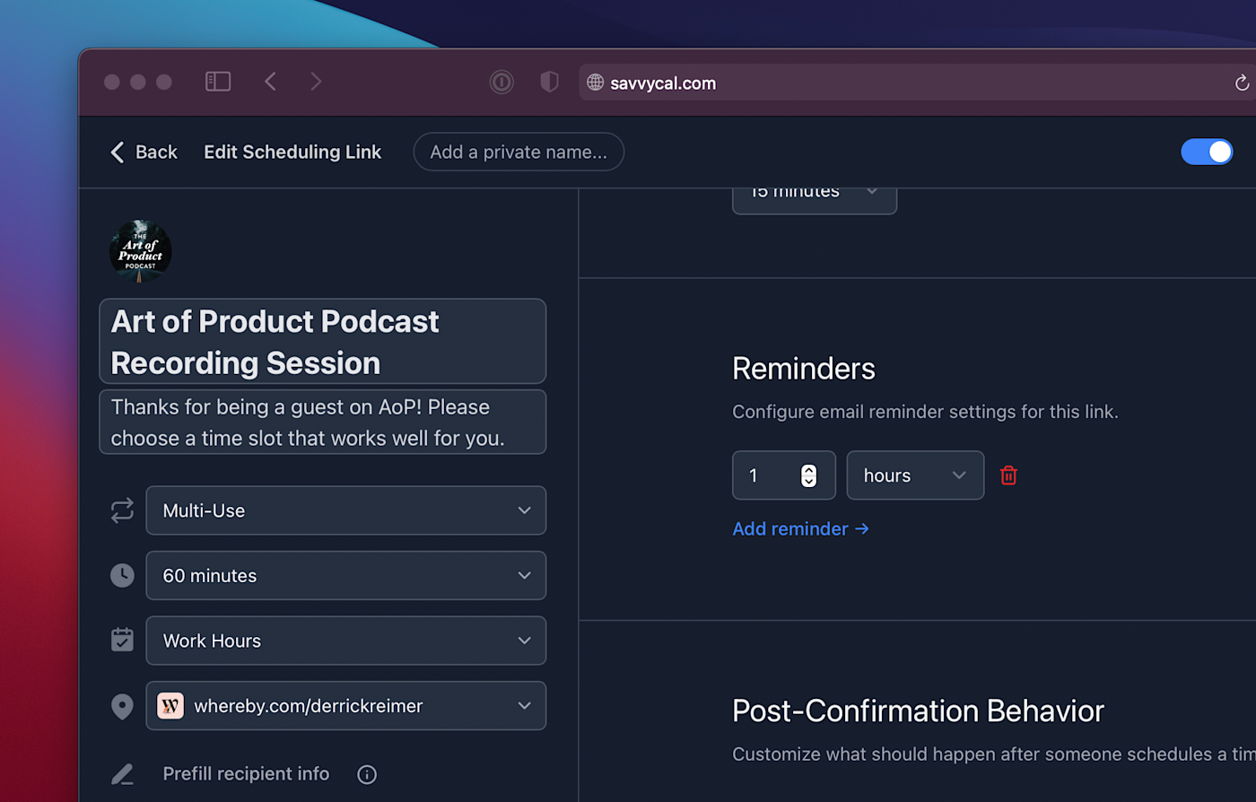Click the Reminders heading
The image size is (1256, 802).
(x=804, y=369)
